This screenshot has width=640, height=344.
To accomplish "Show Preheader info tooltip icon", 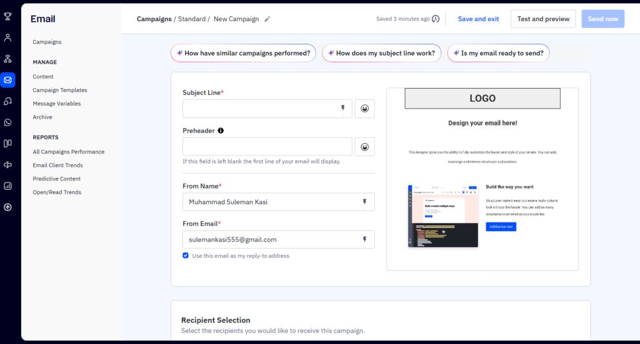I will (221, 131).
